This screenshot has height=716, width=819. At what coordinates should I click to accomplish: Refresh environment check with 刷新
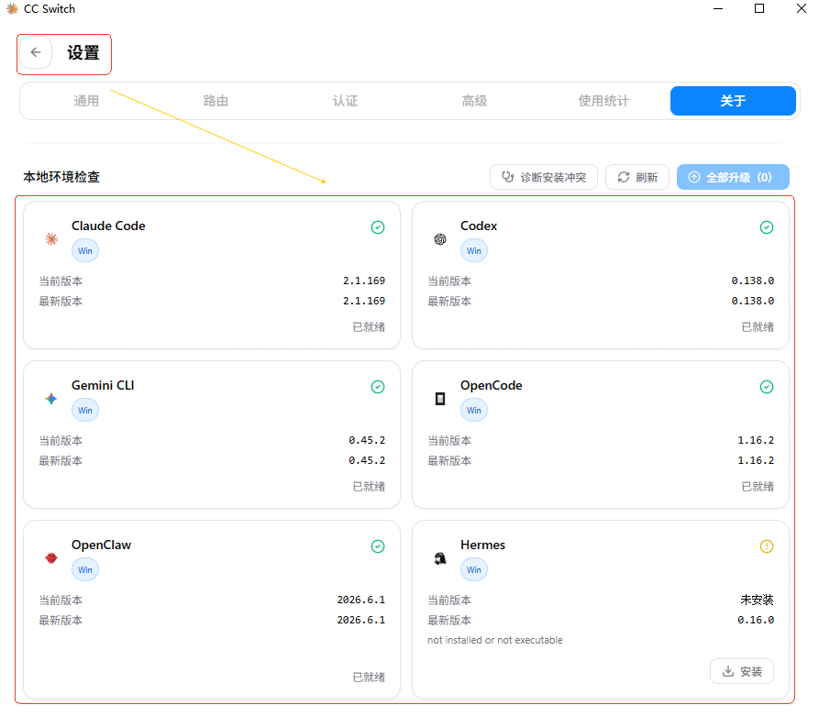pos(637,178)
